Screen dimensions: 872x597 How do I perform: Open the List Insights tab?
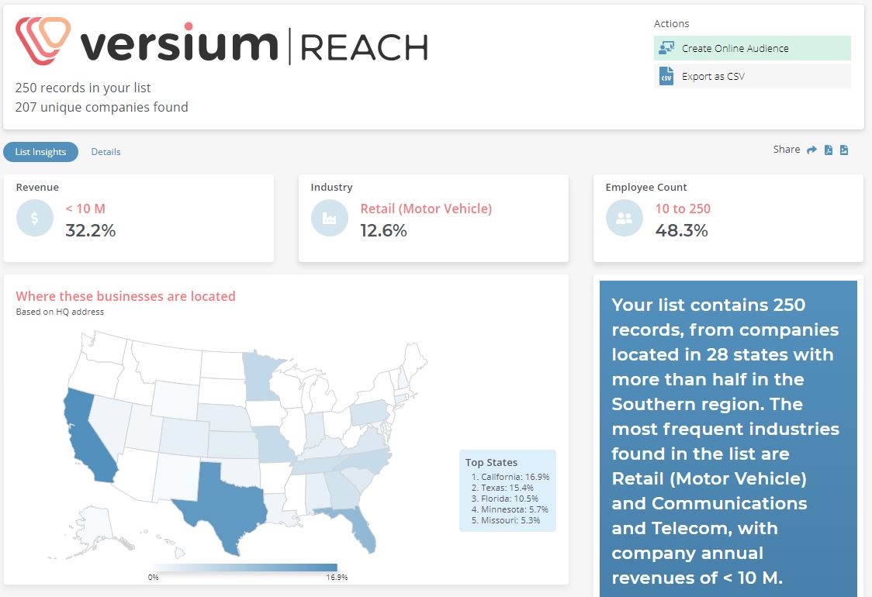point(40,152)
